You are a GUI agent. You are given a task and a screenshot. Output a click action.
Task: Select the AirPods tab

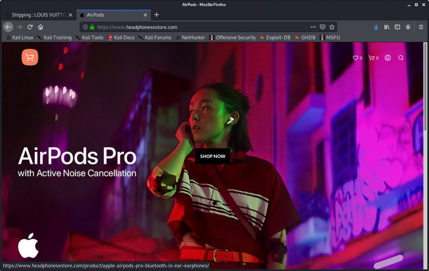coord(114,15)
